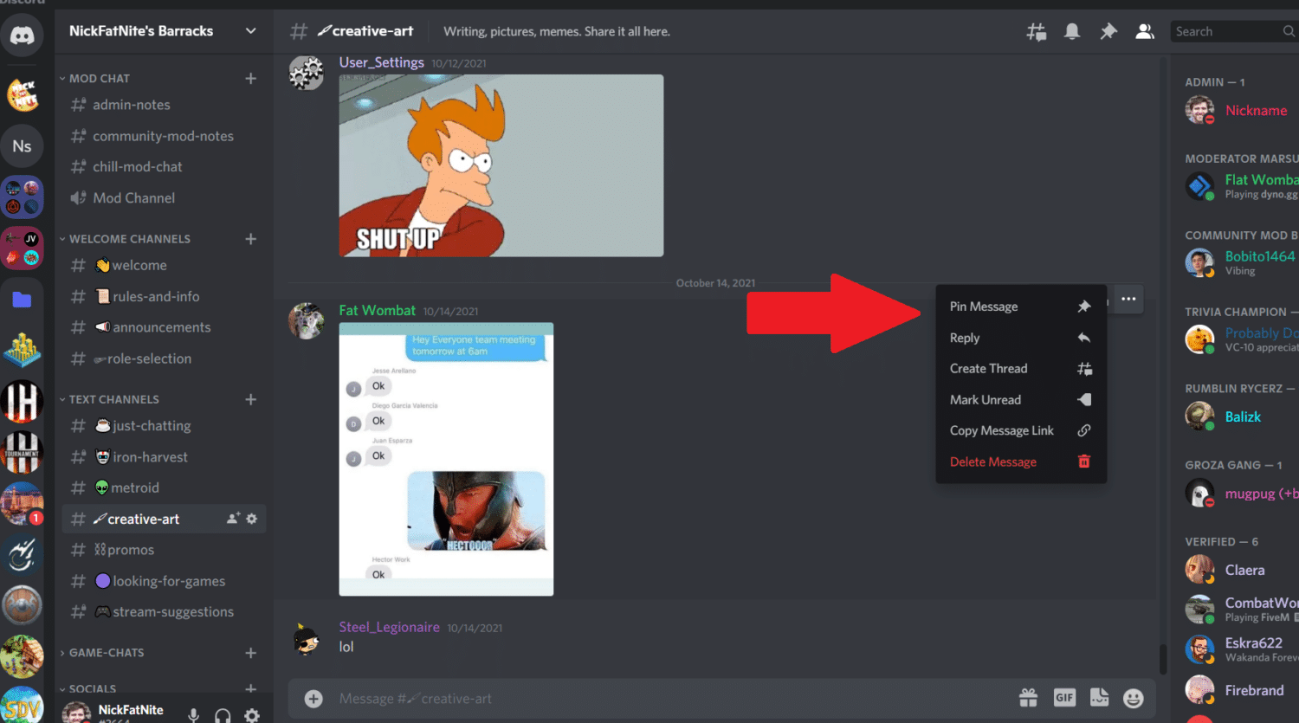Open the iron-harvest channel
Screen dimensions: 1299x723
click(164, 457)
